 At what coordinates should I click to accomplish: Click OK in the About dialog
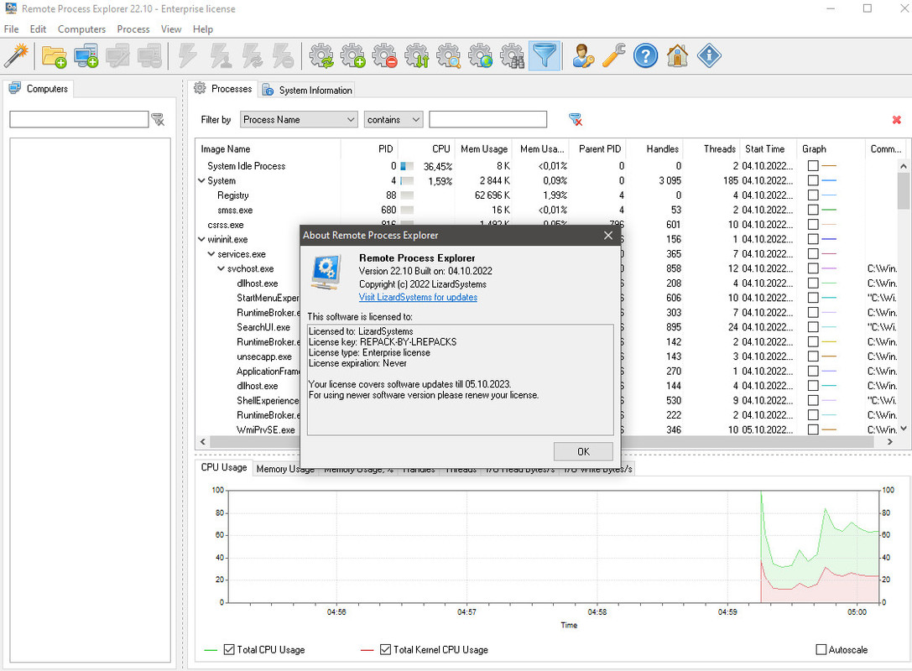point(583,451)
